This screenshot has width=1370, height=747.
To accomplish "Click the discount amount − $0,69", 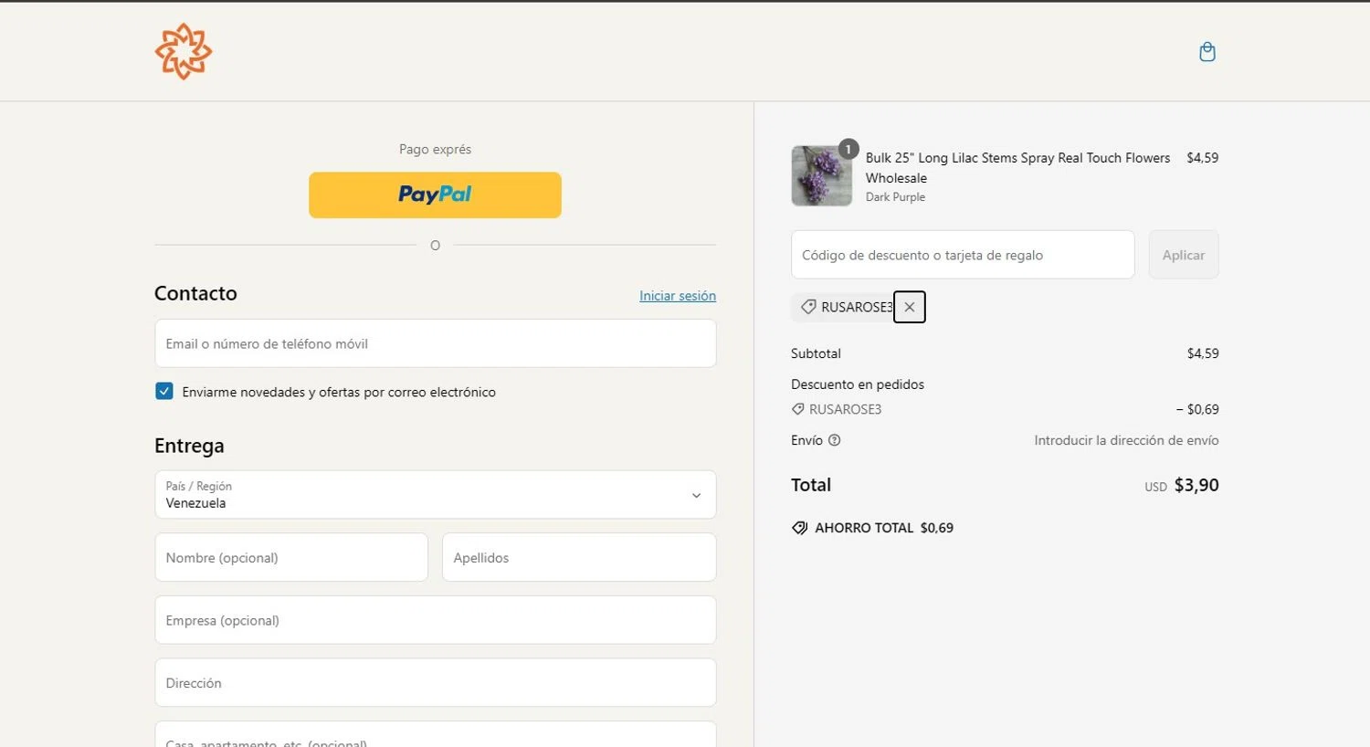I will click(1197, 409).
